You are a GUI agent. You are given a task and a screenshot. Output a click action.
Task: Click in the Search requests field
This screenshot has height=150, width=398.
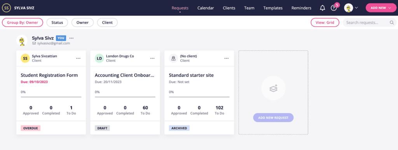pyautogui.click(x=369, y=22)
